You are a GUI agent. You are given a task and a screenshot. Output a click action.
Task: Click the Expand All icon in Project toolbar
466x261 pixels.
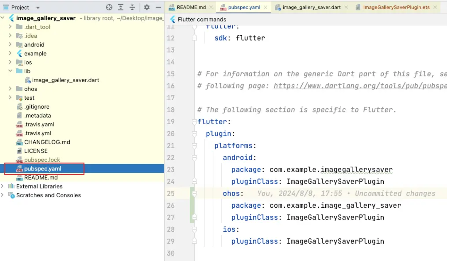(120, 7)
